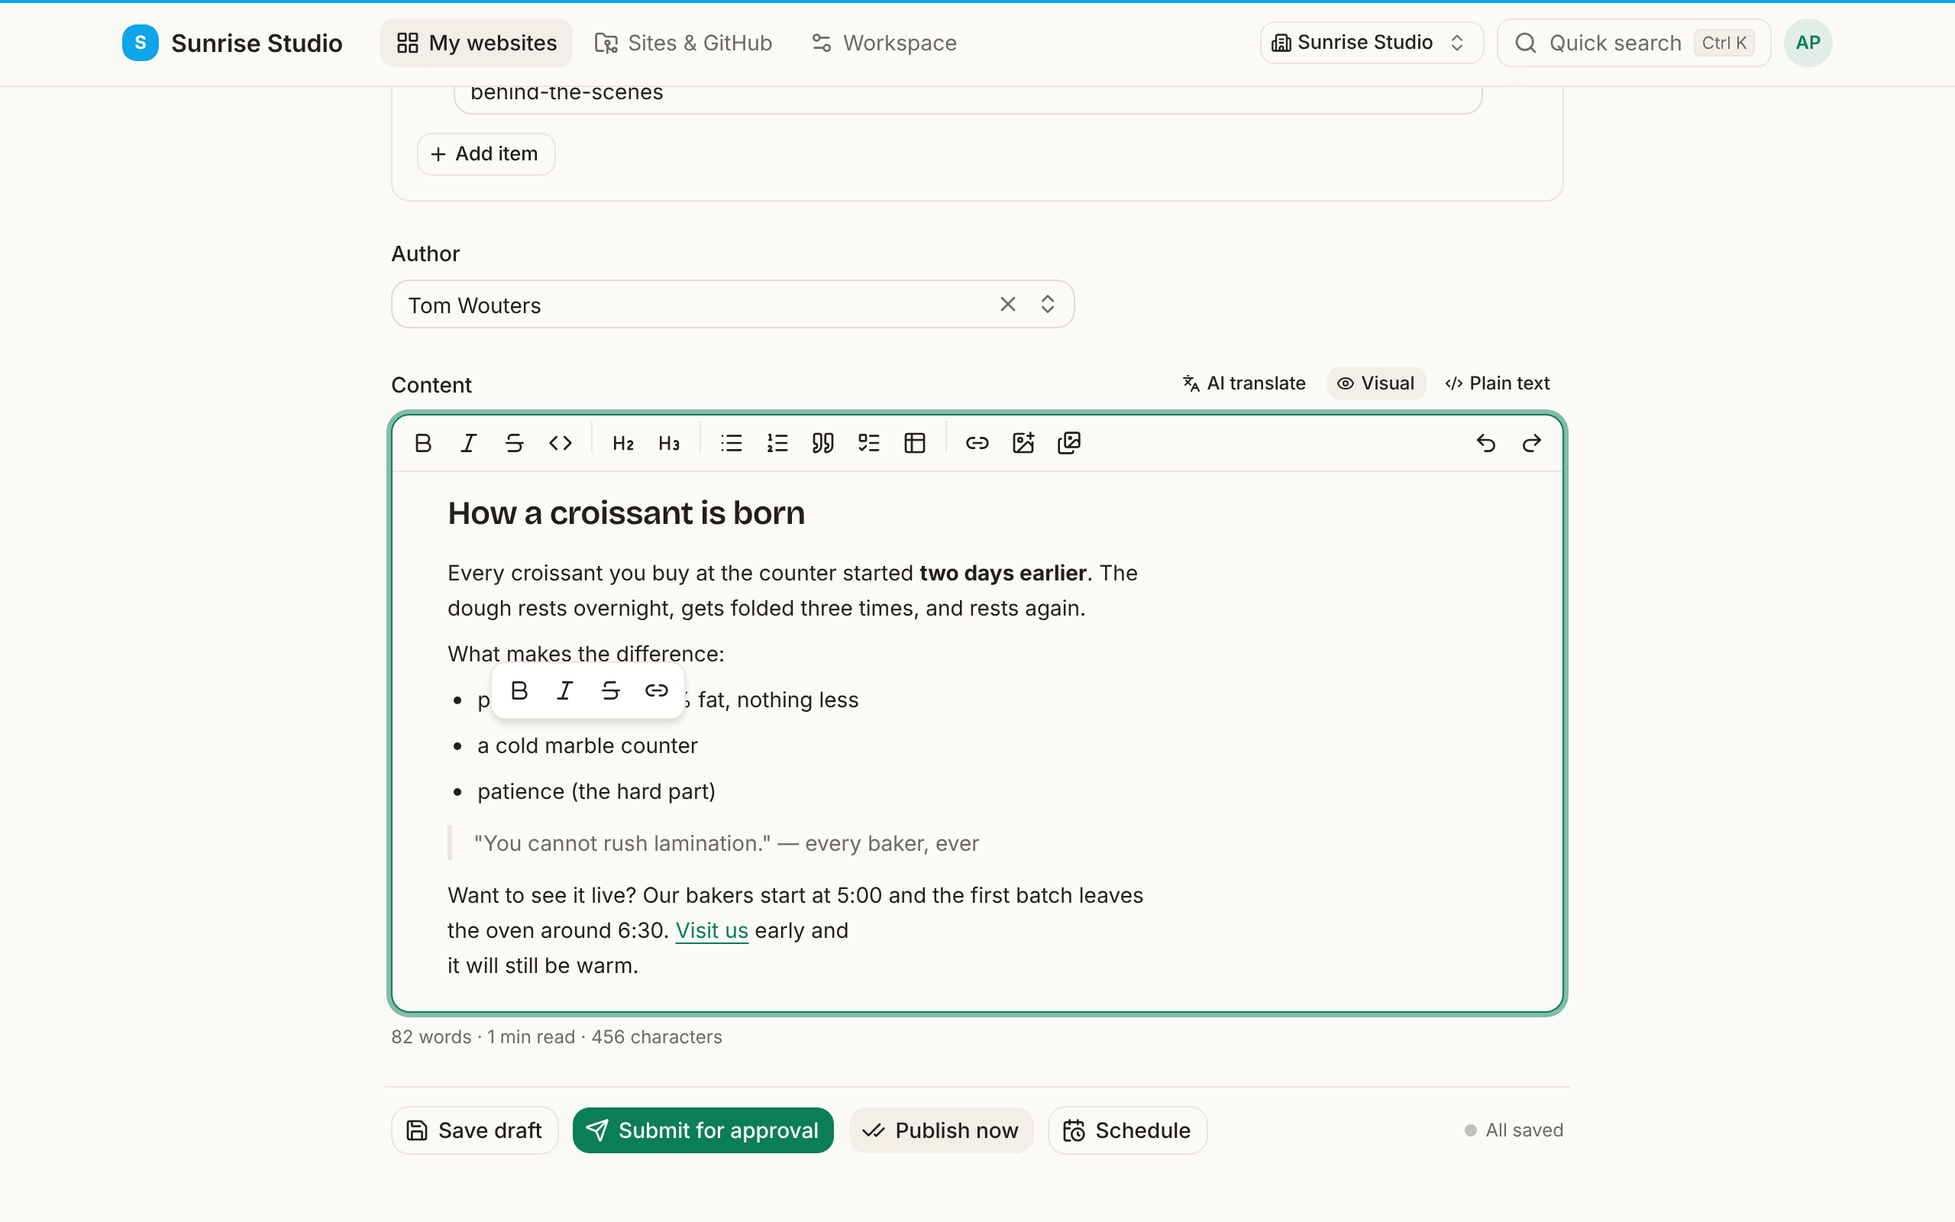
Task: Click italic in the floating selection popup
Action: (565, 690)
